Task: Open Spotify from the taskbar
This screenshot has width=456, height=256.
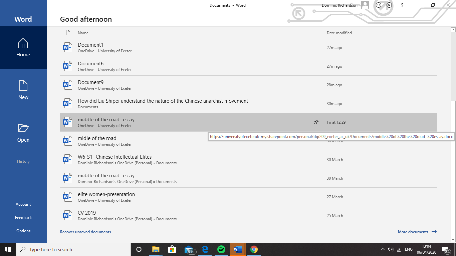Action: [x=221, y=249]
